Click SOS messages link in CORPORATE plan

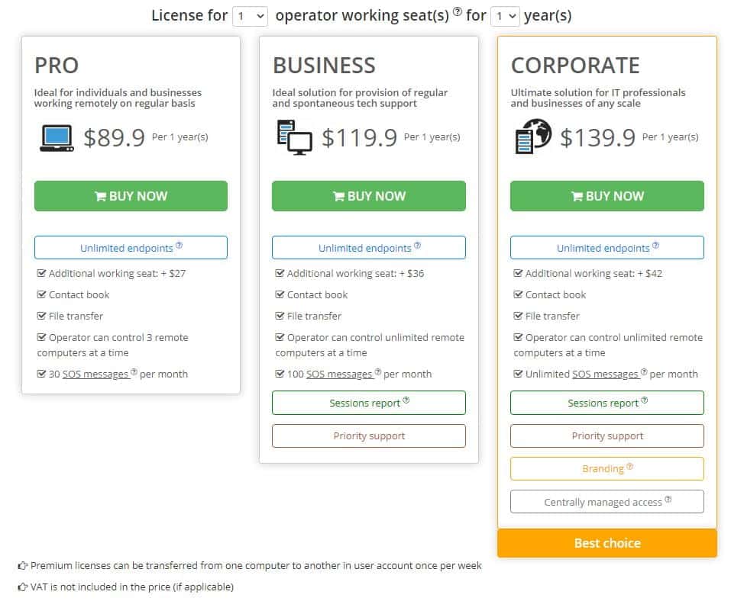[x=604, y=375]
